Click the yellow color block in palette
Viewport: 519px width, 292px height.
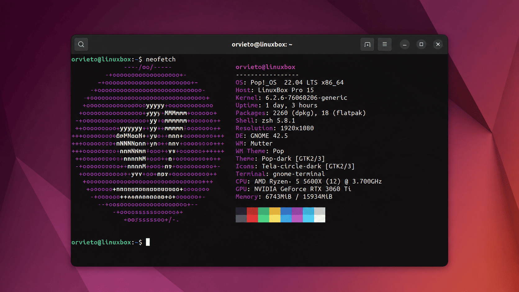pyautogui.click(x=275, y=215)
